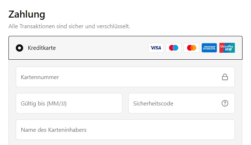Open the Sicherheitscode help question mark
Viewport: 251px width, 145px height.
[x=225, y=103]
